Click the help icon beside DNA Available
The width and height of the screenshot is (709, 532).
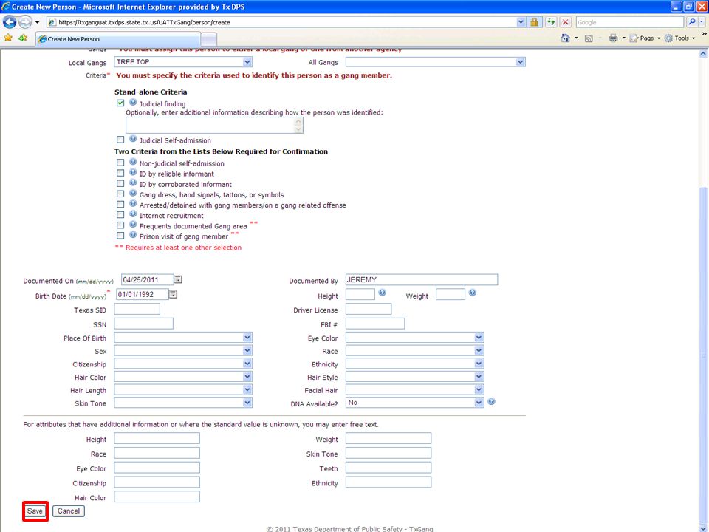(492, 402)
